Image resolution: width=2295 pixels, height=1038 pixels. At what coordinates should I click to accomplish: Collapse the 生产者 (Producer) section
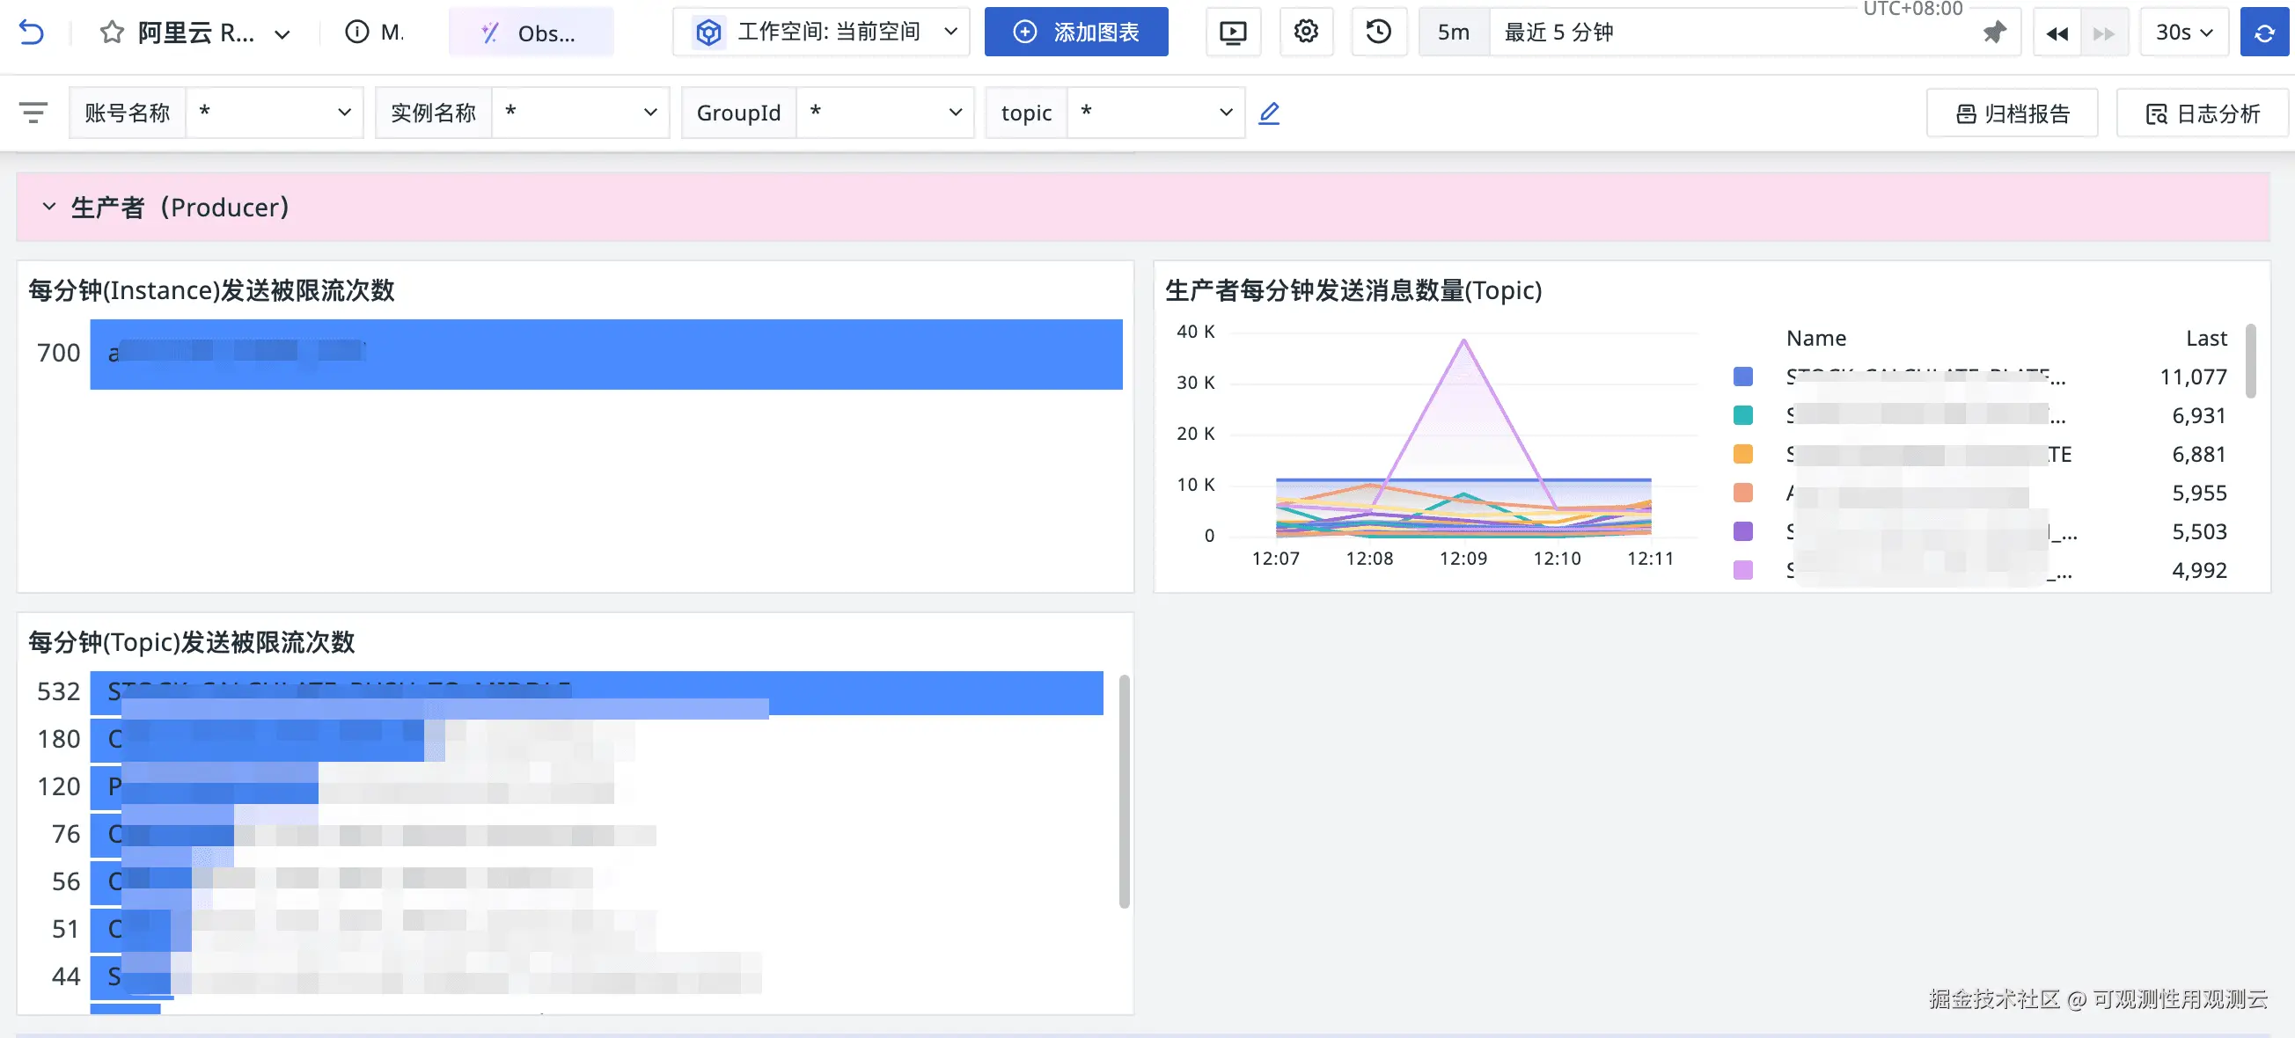pyautogui.click(x=49, y=208)
